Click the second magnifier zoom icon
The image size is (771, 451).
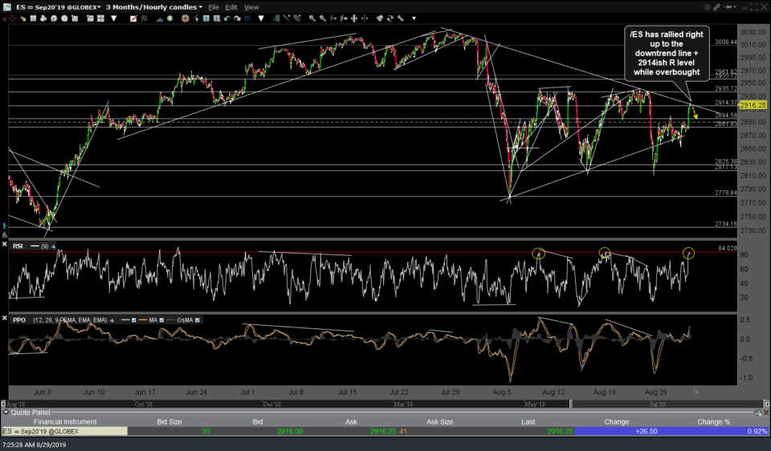pyautogui.click(x=322, y=18)
